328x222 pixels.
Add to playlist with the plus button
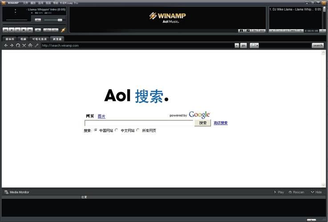[x=272, y=31]
